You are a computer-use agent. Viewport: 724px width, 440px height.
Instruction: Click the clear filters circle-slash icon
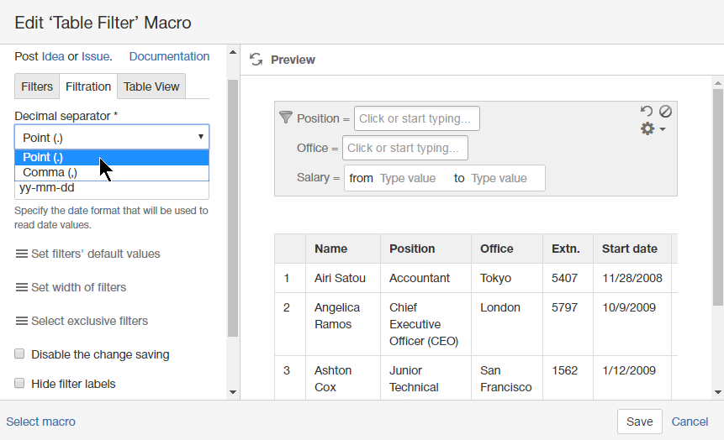tap(665, 111)
